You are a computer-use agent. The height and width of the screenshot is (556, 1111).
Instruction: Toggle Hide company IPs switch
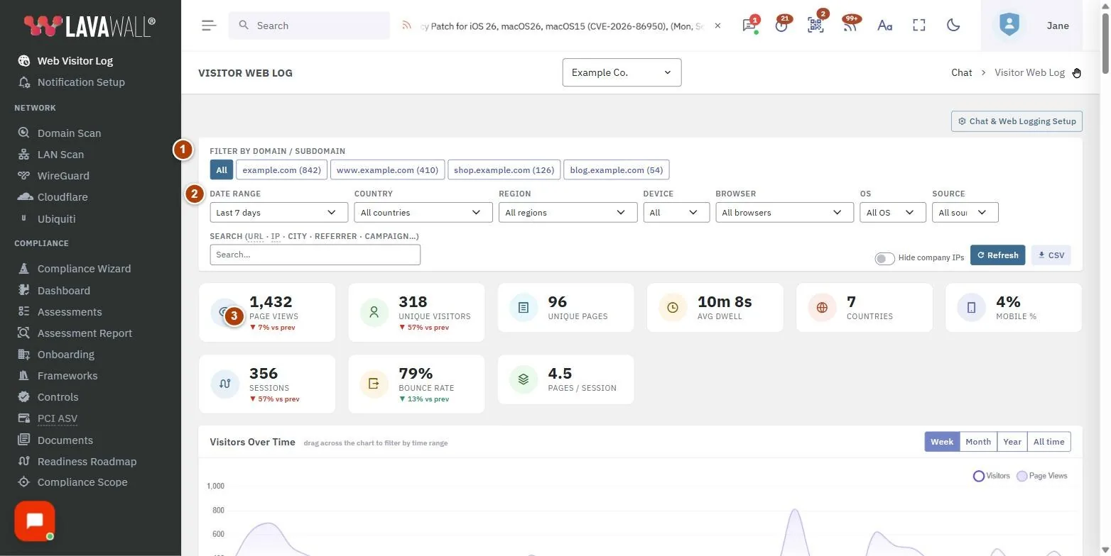tap(884, 258)
